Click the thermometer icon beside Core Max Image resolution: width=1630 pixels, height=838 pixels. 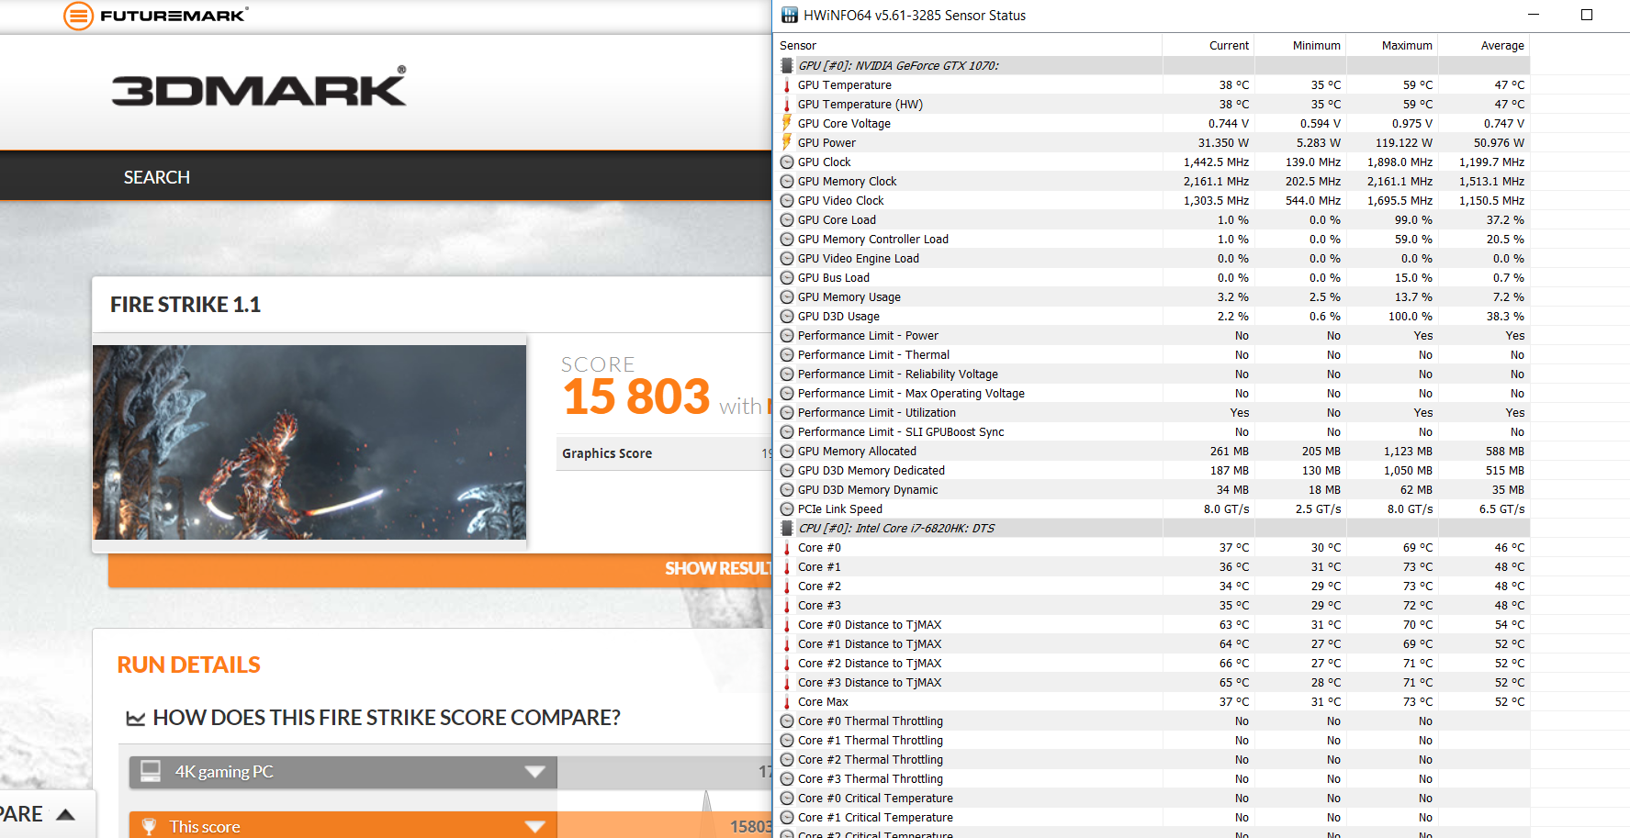coord(787,701)
